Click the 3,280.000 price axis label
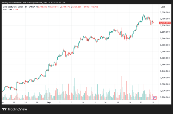Screen dimensions: 173x114 165,97
